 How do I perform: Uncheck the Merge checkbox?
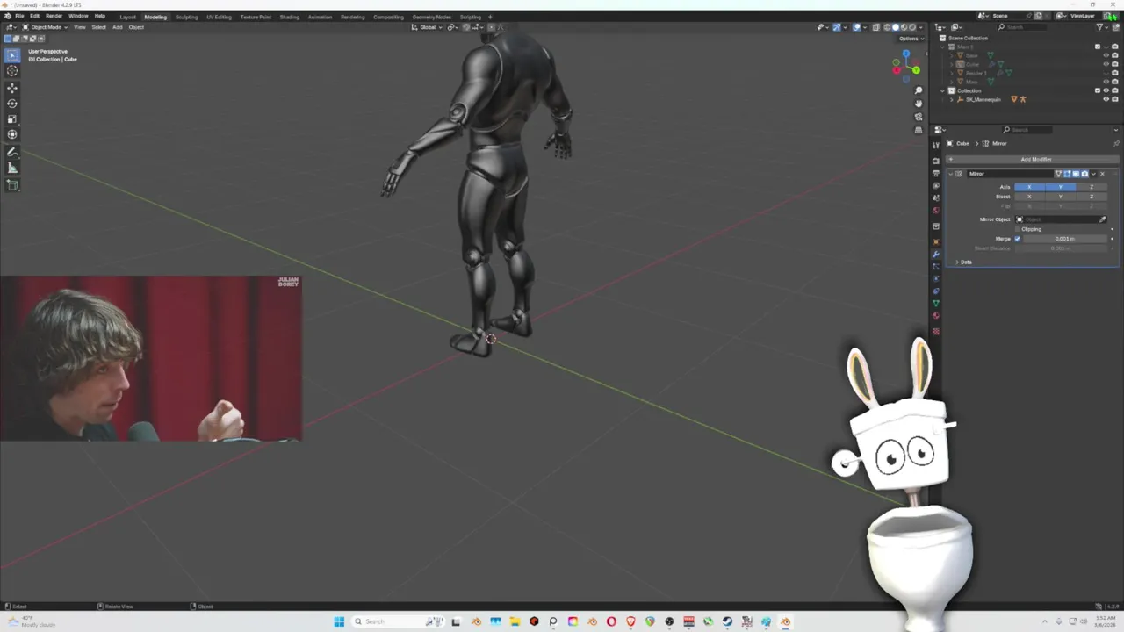click(1018, 239)
